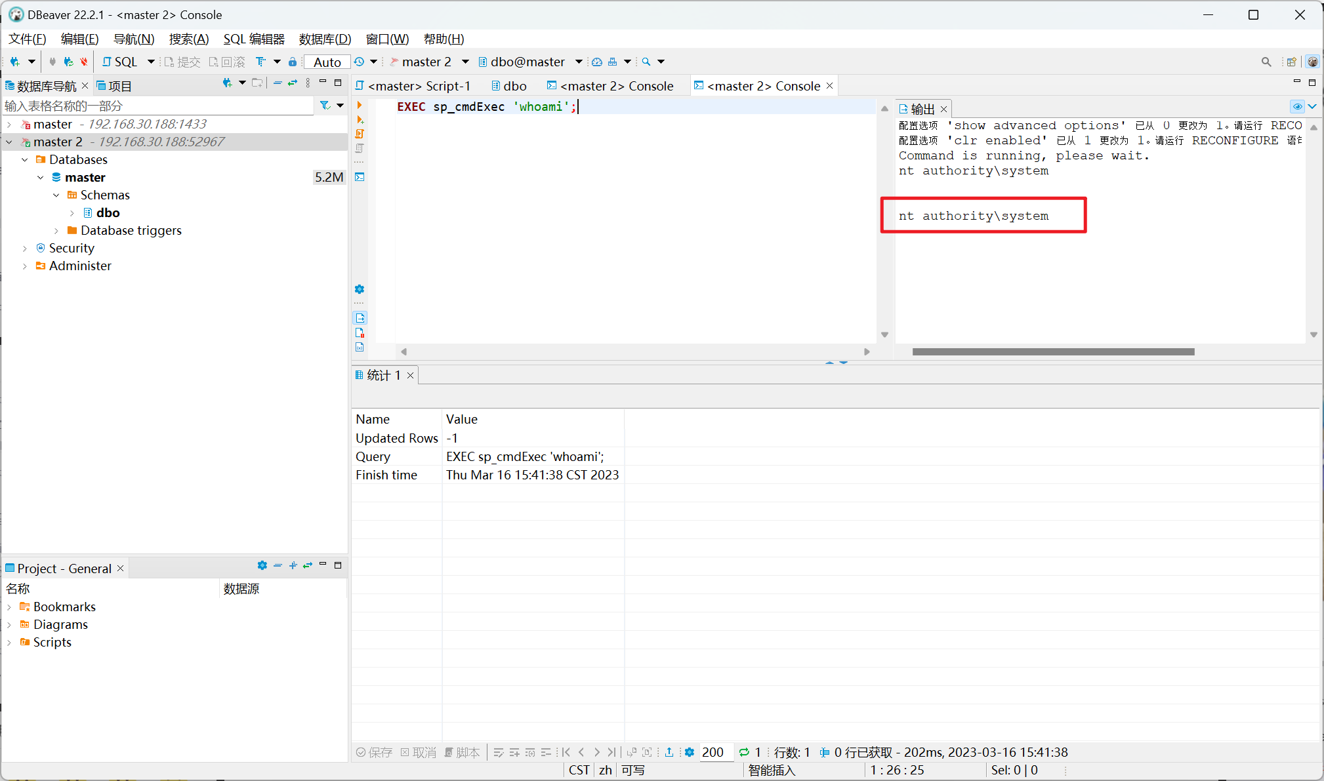
Task: Expand the Bookmarks folder
Action: [9, 607]
